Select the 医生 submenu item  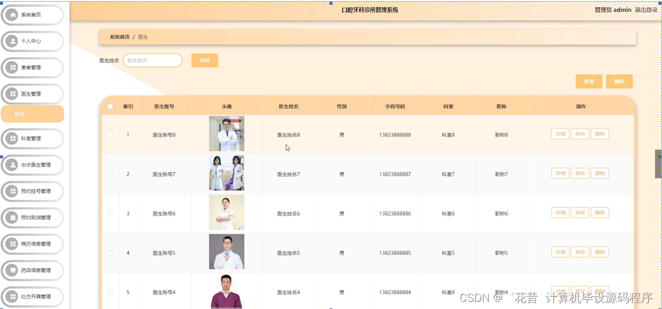(32, 114)
